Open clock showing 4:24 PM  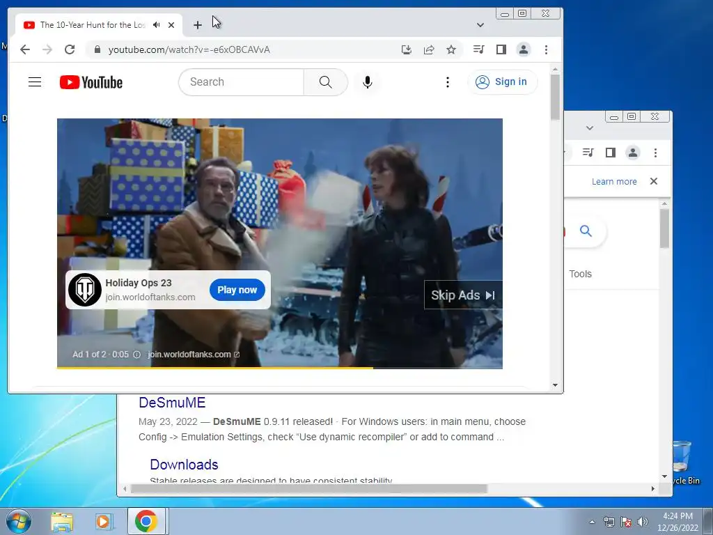coord(677,522)
